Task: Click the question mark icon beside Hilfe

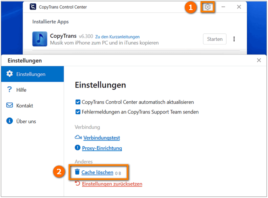Action: [10, 89]
